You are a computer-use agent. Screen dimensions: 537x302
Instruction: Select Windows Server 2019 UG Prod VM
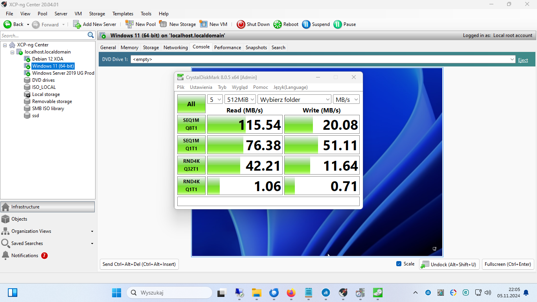(x=63, y=73)
